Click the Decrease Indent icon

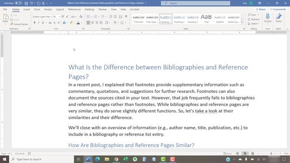(x=111, y=17)
